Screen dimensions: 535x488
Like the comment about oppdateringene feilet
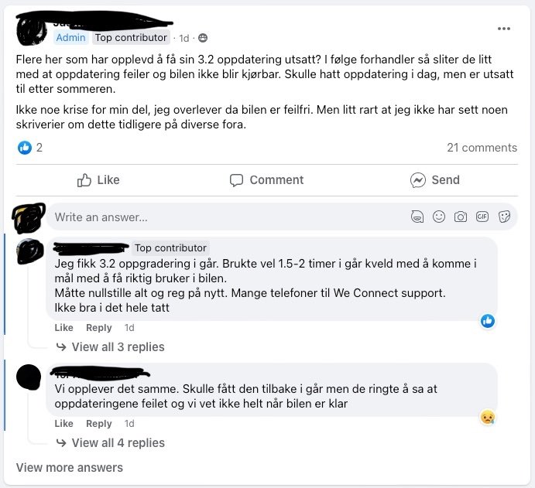63,424
